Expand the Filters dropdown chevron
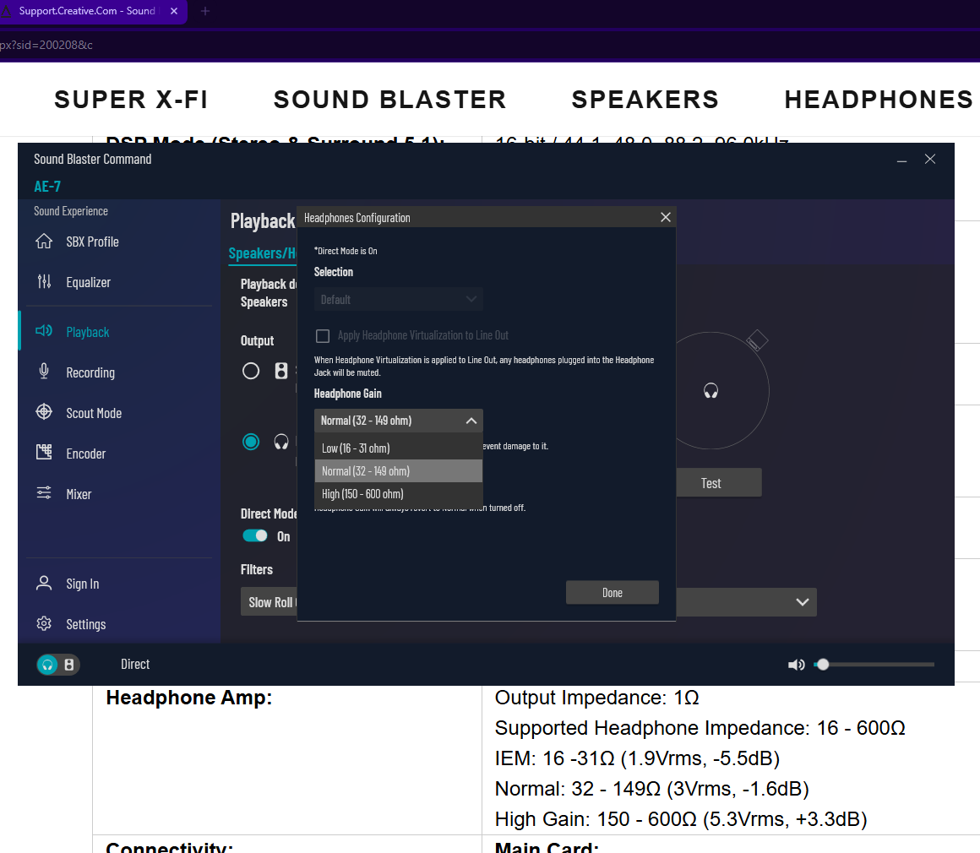The width and height of the screenshot is (980, 853). [x=803, y=602]
